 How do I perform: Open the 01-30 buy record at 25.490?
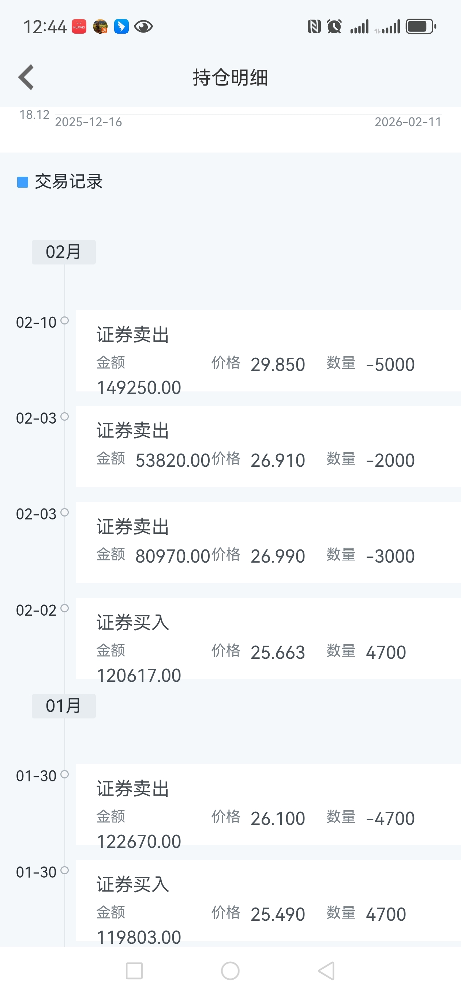pyautogui.click(x=268, y=900)
